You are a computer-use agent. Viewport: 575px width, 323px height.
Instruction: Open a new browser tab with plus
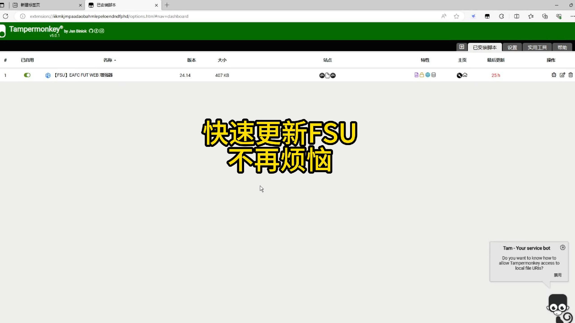[167, 5]
